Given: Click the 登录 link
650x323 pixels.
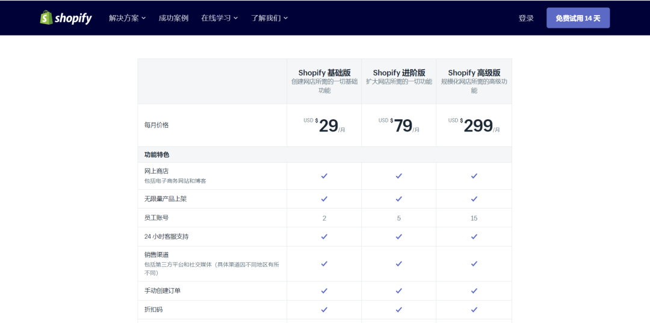Looking at the screenshot, I should pyautogui.click(x=526, y=18).
